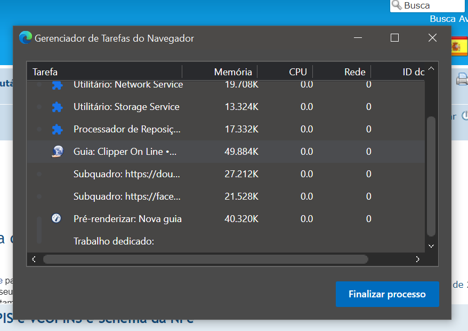The height and width of the screenshot is (331, 468).
Task: Click horizontal scrollbar left arrow
Action: click(34, 259)
